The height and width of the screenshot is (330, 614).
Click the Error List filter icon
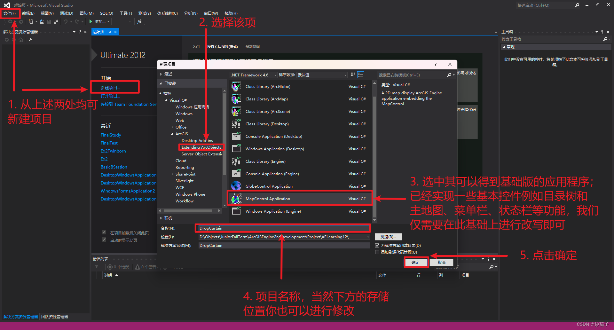[97, 267]
